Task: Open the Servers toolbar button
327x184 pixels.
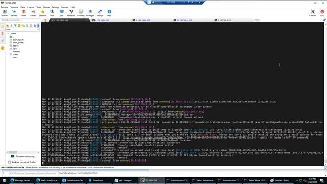Action: [x=14, y=13]
